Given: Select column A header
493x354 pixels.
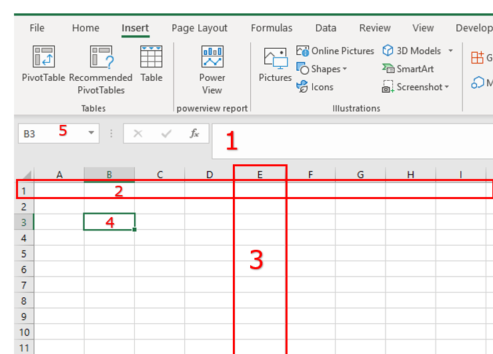Looking at the screenshot, I should pyautogui.click(x=59, y=174).
